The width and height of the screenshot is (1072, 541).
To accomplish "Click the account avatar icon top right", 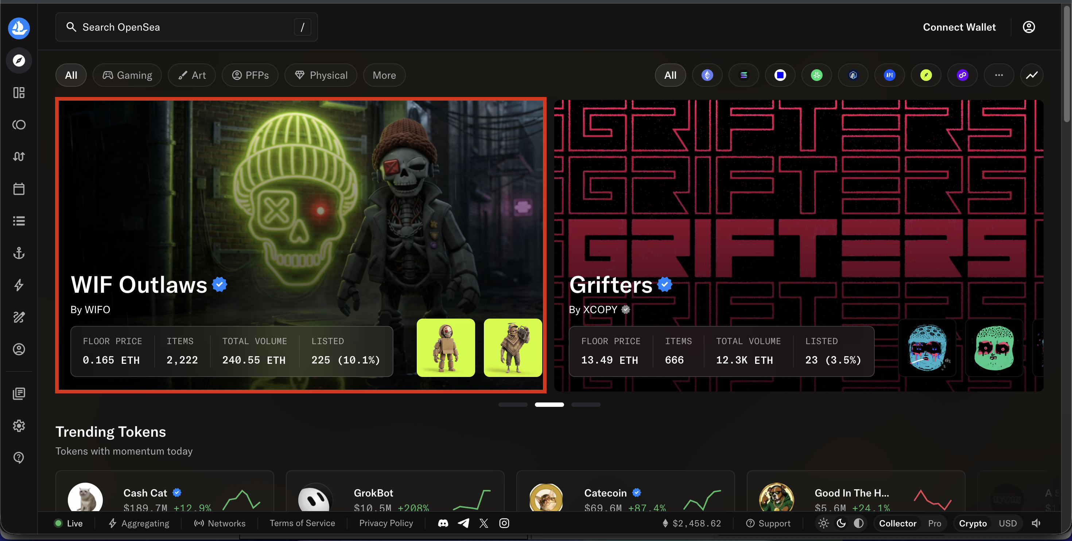I will tap(1029, 27).
